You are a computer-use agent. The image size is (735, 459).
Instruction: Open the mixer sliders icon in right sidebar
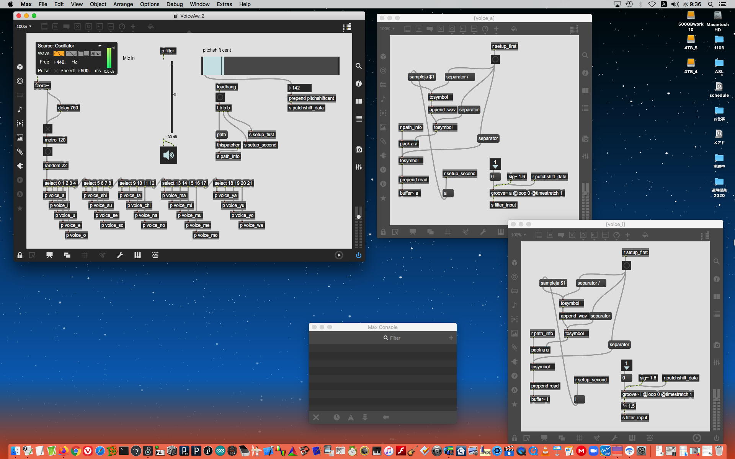[358, 167]
